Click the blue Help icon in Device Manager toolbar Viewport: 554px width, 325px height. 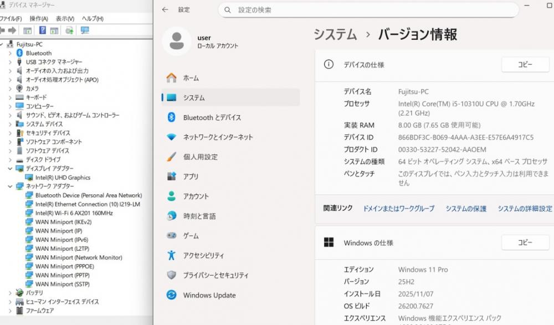click(43, 30)
